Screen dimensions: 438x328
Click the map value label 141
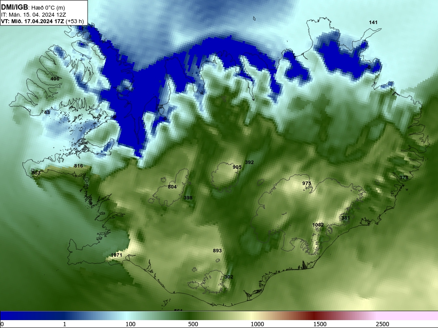pos(373,22)
